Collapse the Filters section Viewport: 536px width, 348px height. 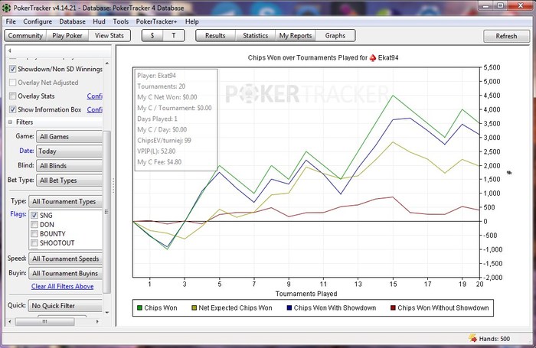(10, 122)
